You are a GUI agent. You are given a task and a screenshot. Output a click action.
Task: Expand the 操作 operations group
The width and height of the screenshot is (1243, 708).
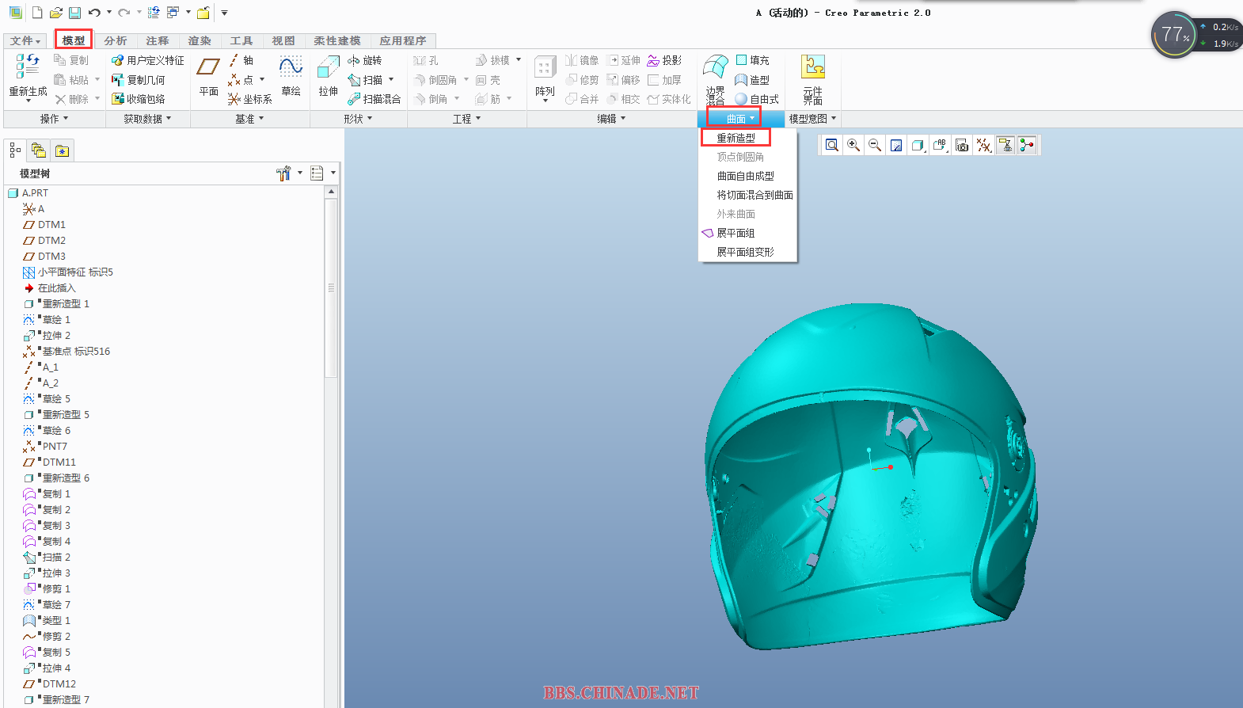(x=55, y=119)
